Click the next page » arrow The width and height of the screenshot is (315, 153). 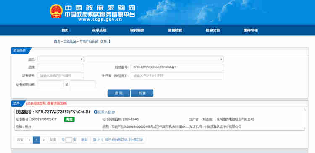coord(44,140)
